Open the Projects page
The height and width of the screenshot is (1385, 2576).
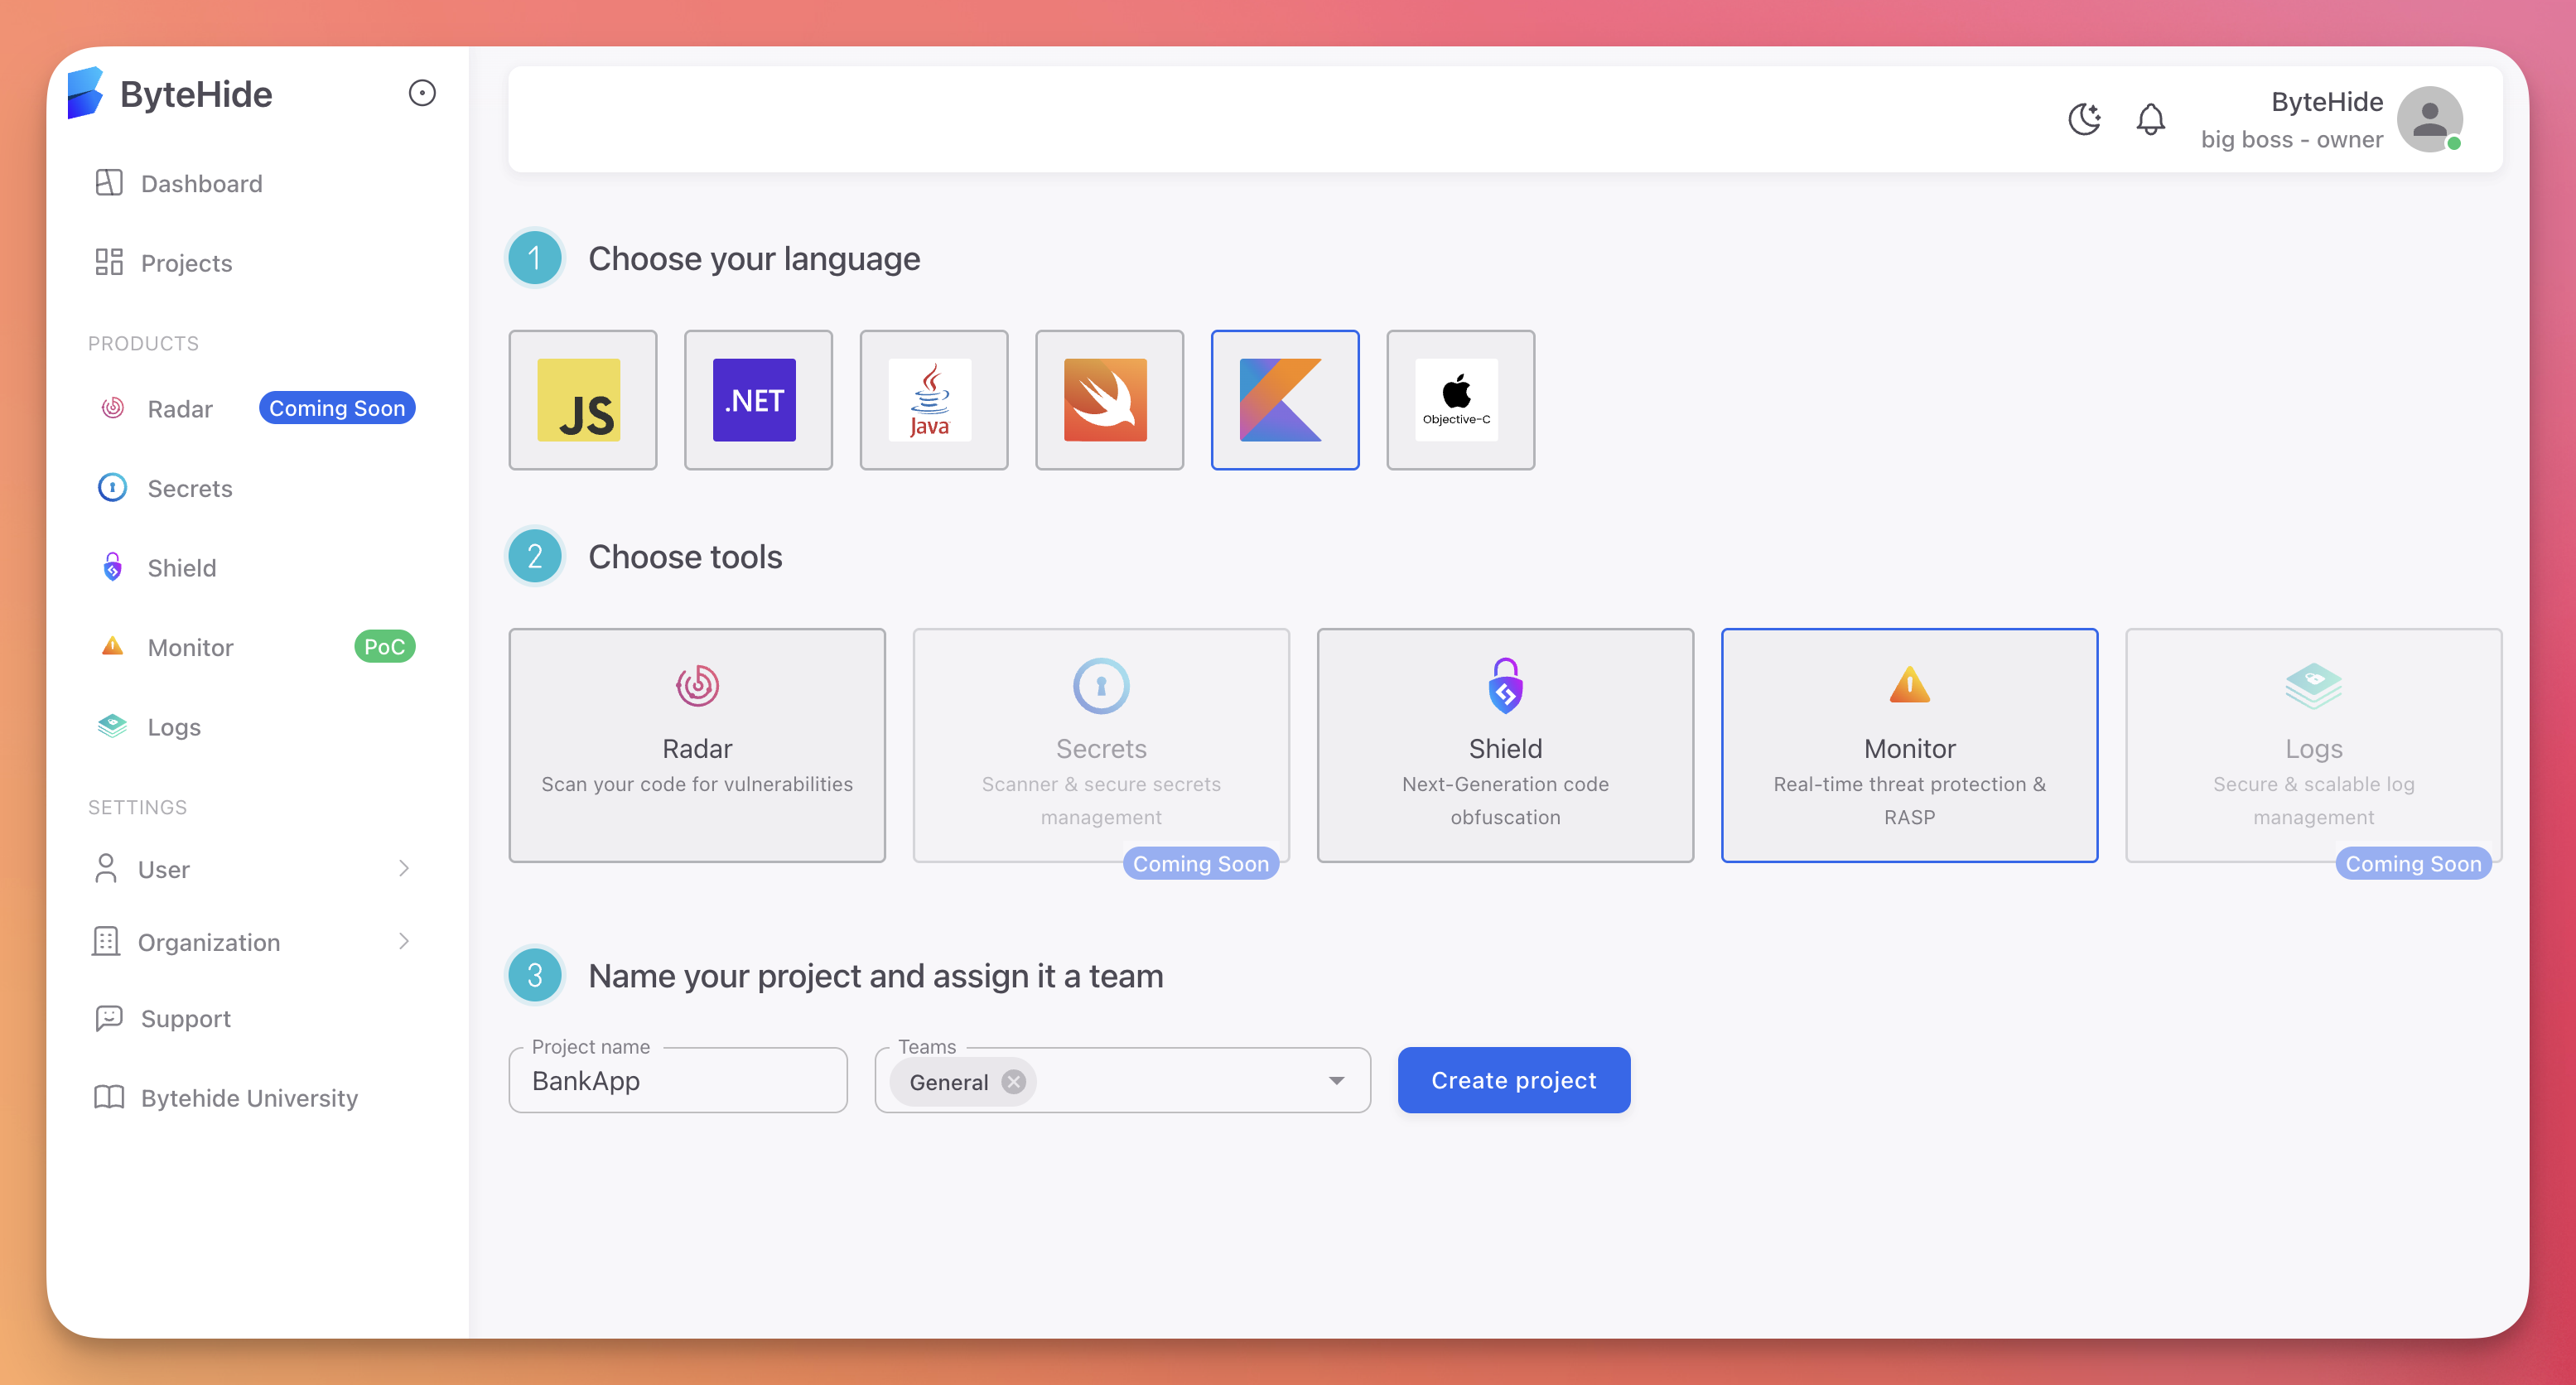[186, 262]
